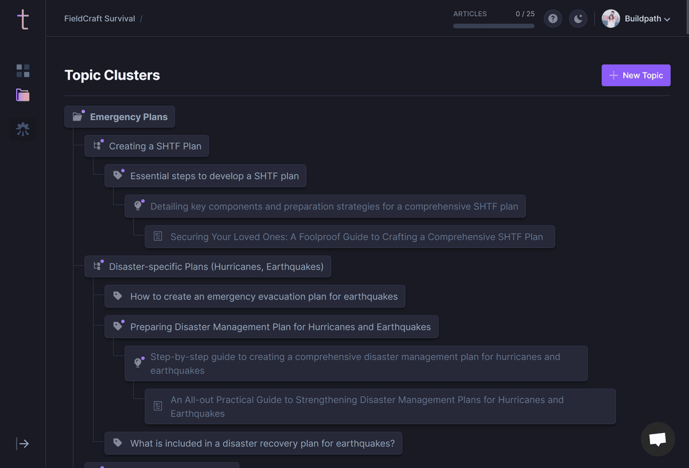Viewport: 689px width, 468px height.
Task: Select the Topic Clusters heading
Action: pyautogui.click(x=112, y=75)
